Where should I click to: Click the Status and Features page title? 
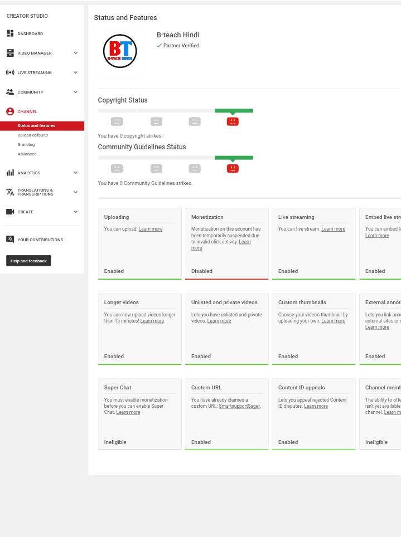125,17
